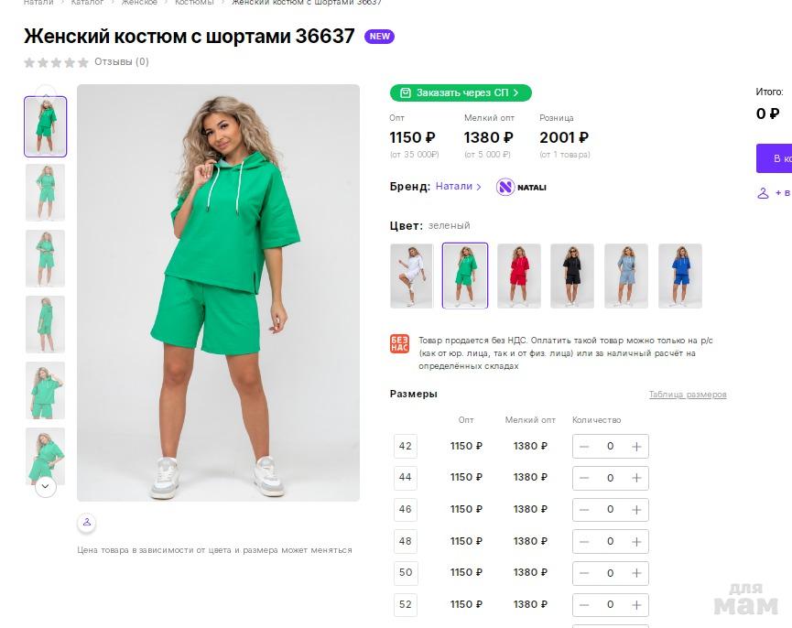Viewport: 792px width, 628px height.
Task: Click the Natali brand logo
Action: click(521, 187)
